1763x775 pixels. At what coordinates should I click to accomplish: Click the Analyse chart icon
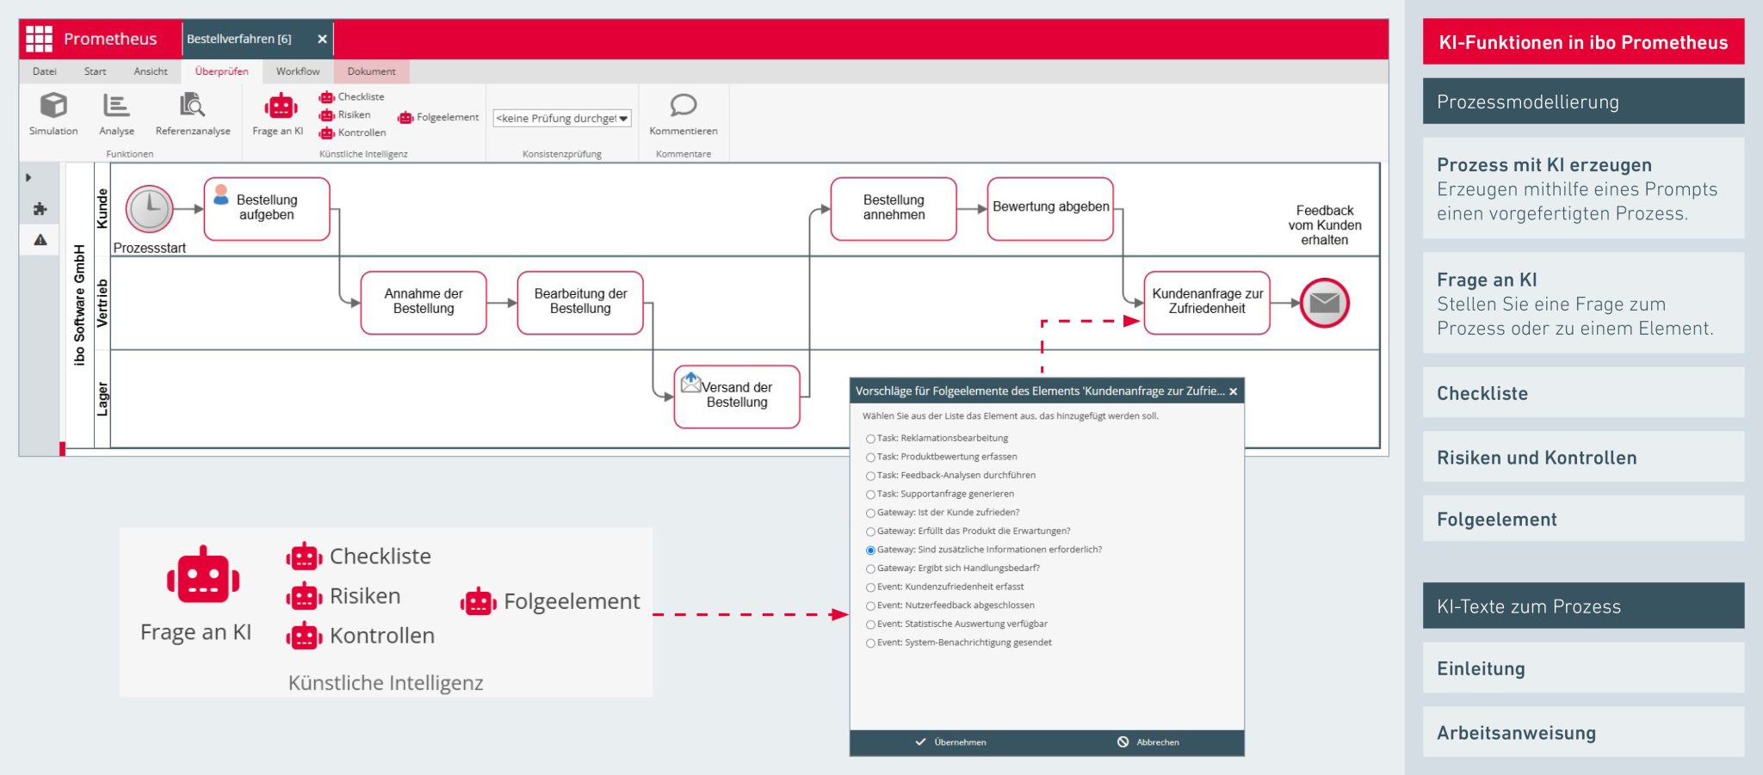pos(116,106)
